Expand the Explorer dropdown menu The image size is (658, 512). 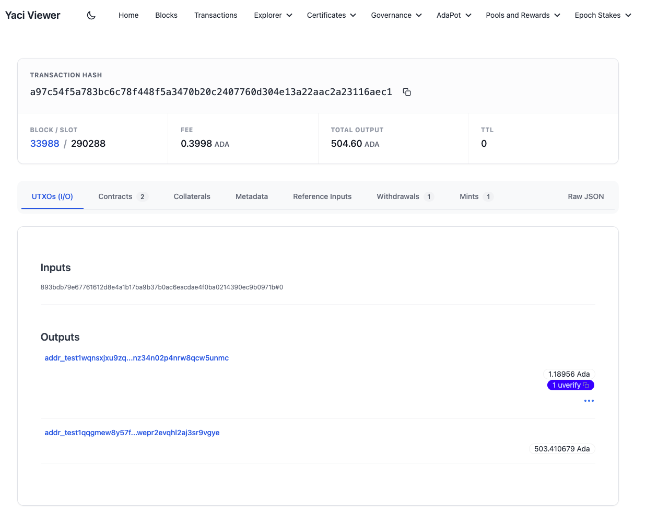pos(273,15)
